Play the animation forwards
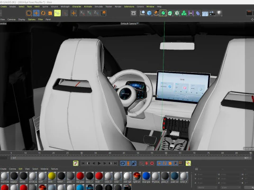This screenshot has width=254, height=190. [99, 164]
